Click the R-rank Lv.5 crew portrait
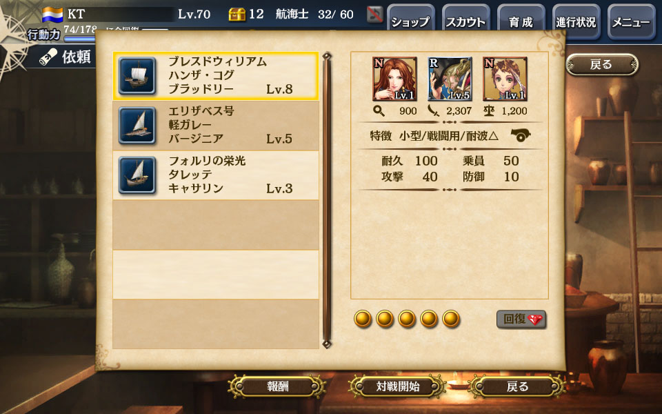 pos(450,79)
